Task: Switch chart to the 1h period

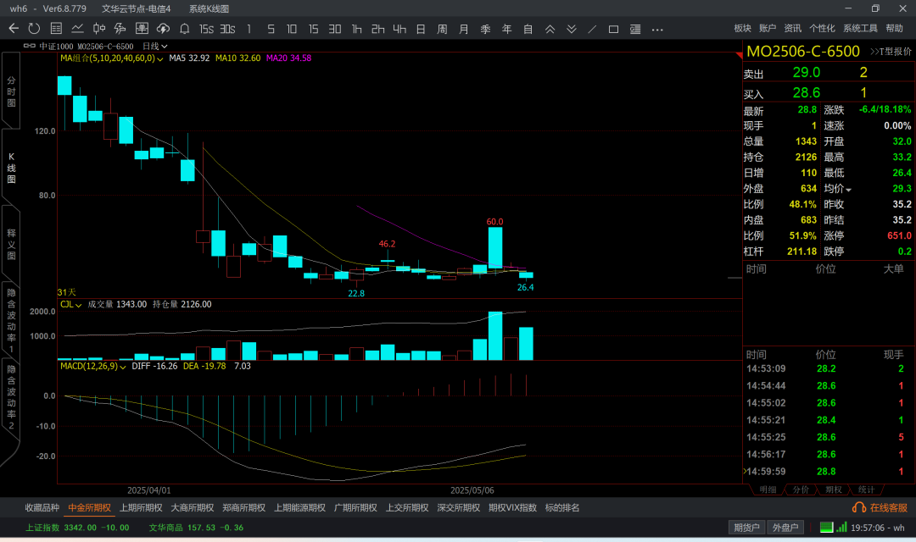Action: 356,29
